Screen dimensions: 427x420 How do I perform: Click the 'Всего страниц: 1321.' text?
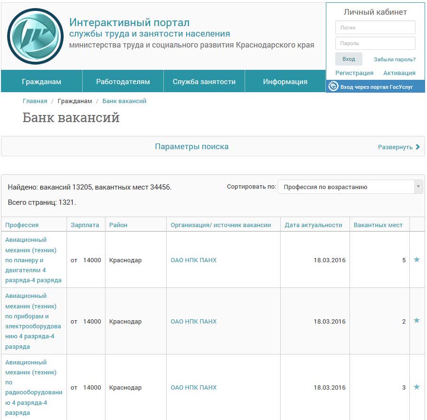(42, 202)
